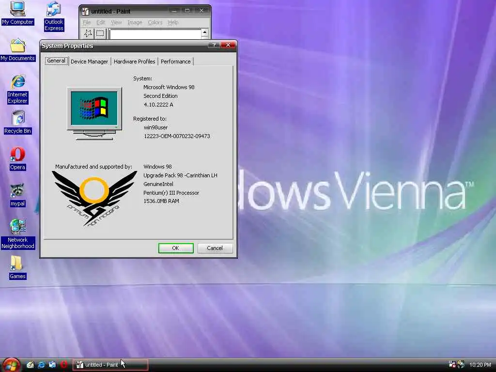This screenshot has height=372, width=496.
Task: Minimize the Paint window
Action: (x=174, y=11)
